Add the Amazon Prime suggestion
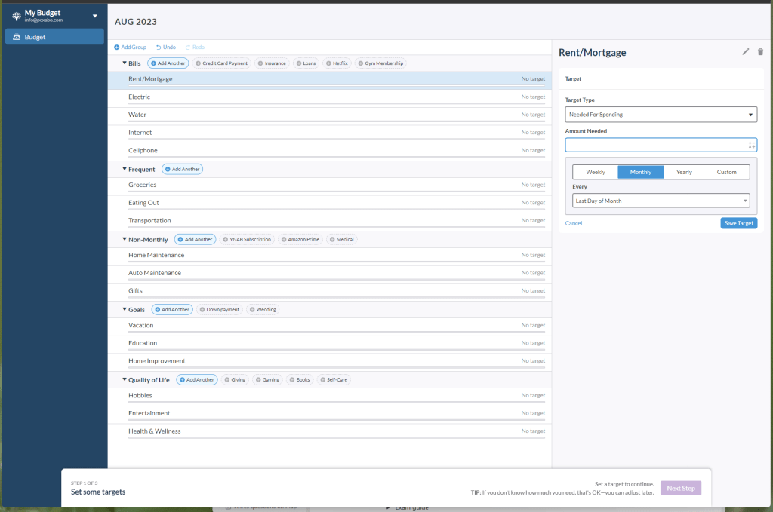Image resolution: width=773 pixels, height=512 pixels. tap(300, 239)
